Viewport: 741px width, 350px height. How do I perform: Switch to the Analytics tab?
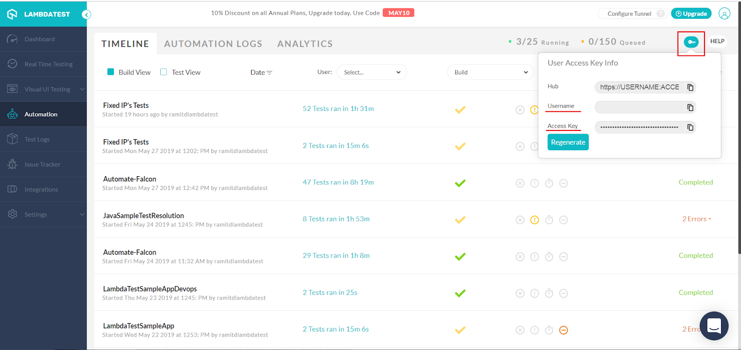click(305, 44)
